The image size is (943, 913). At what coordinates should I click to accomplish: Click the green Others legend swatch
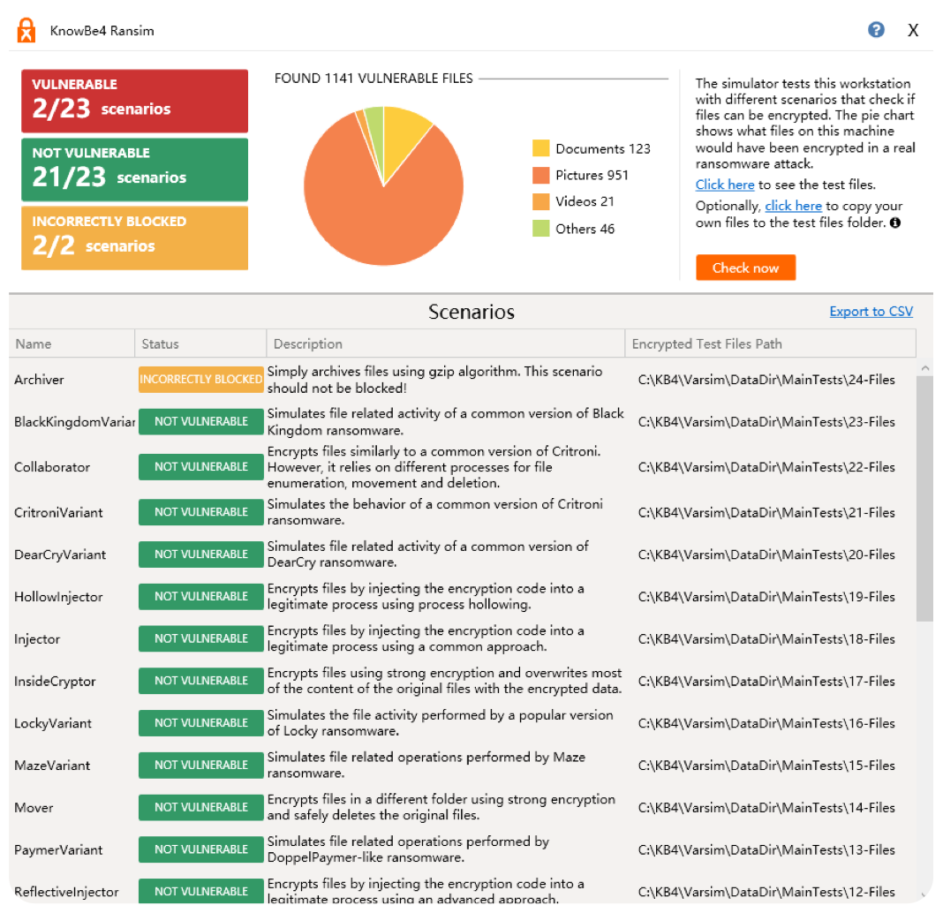pos(540,229)
